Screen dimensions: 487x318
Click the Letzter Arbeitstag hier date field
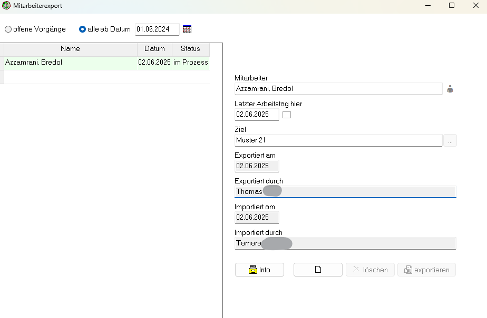point(256,115)
